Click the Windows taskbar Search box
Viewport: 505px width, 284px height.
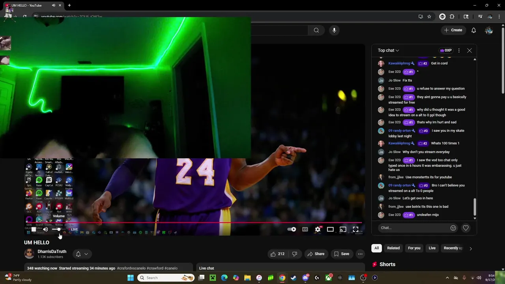[x=165, y=278]
